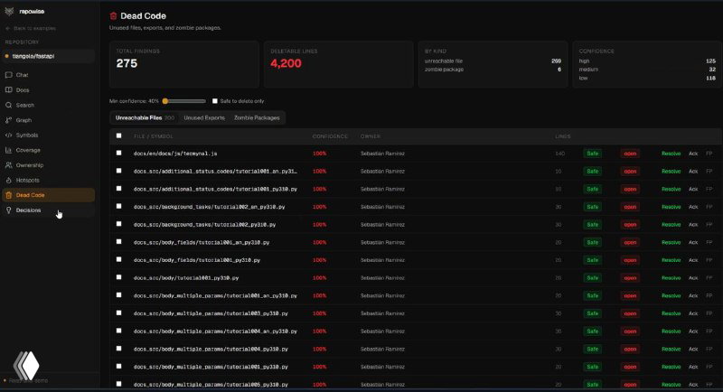This screenshot has height=392, width=723.
Task: Click Resolve for body_multiple_params/tutorial004_an_py310.py
Action: 671,331
